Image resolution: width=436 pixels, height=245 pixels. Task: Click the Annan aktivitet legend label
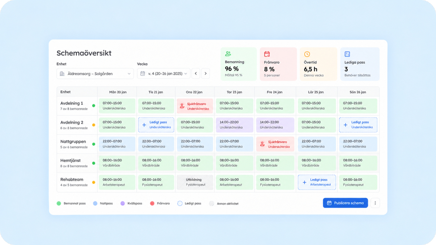(228, 204)
